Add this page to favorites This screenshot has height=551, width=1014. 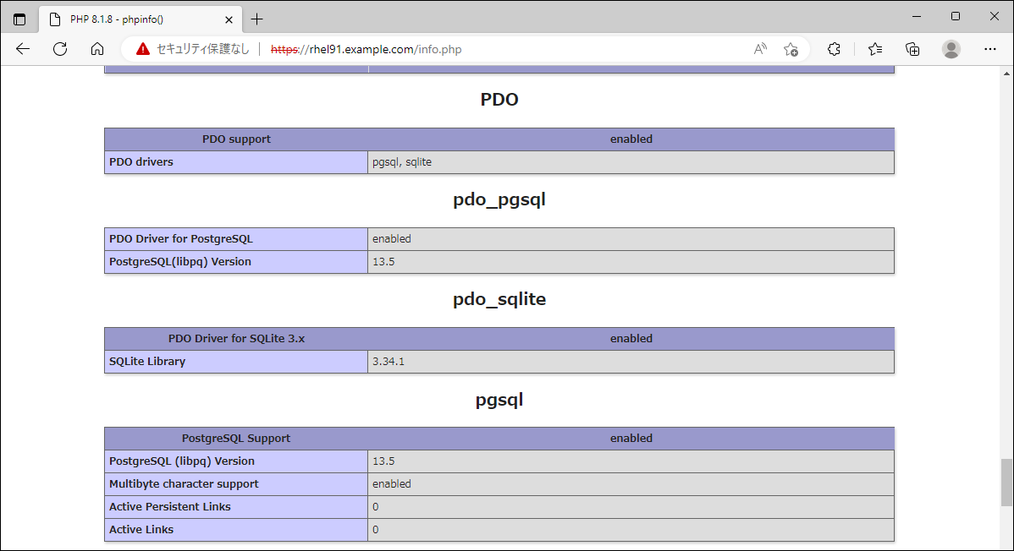click(x=791, y=49)
